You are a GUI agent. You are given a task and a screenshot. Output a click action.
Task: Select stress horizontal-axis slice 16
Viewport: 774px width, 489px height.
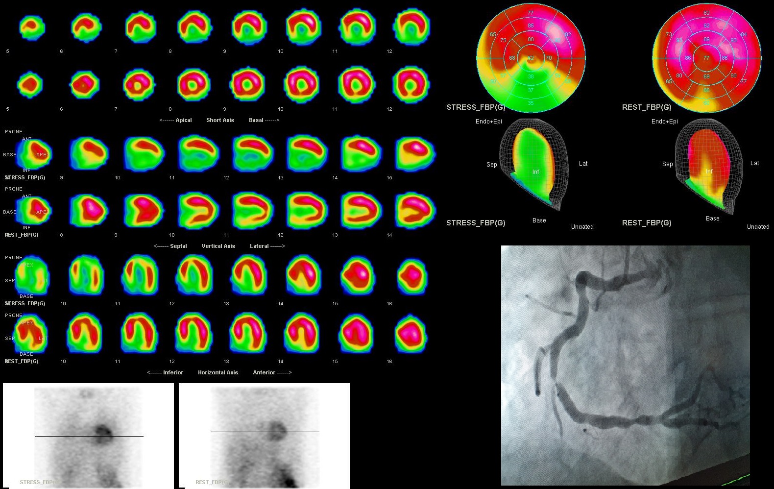[412, 275]
